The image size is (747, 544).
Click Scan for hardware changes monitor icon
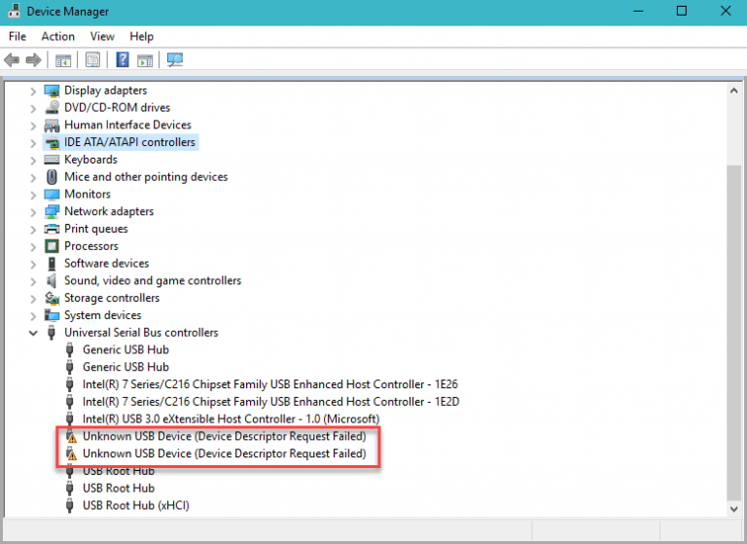tap(175, 60)
